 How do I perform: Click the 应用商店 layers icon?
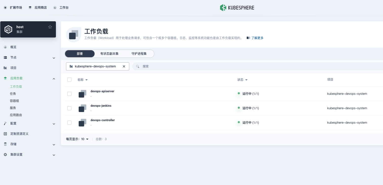pos(30,8)
